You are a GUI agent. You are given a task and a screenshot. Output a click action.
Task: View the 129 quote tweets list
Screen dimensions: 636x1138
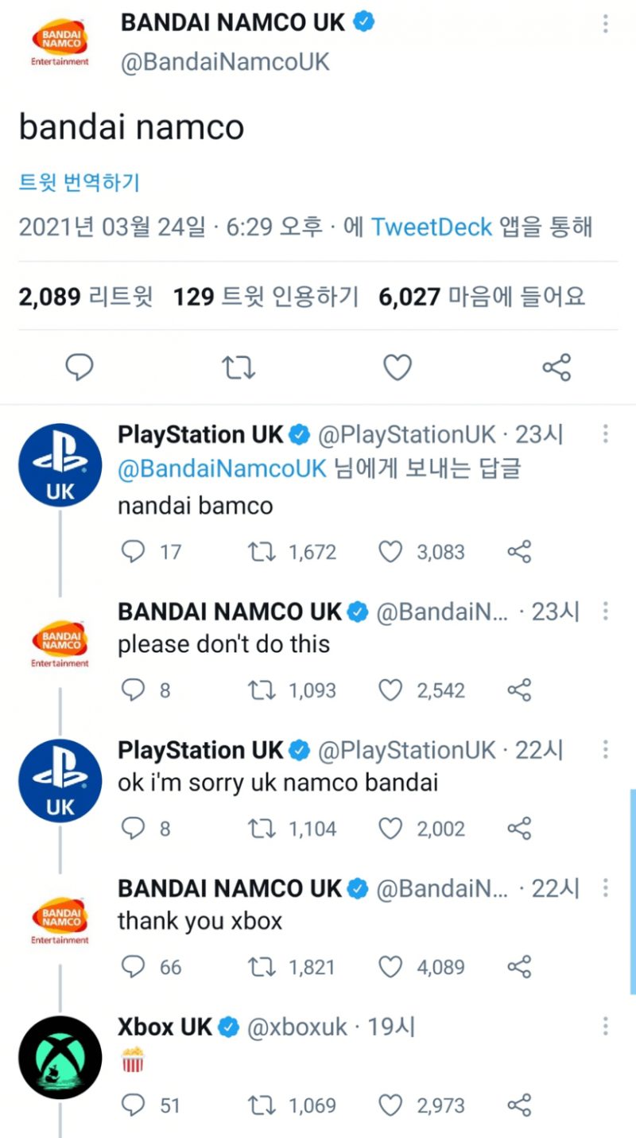[x=266, y=297]
